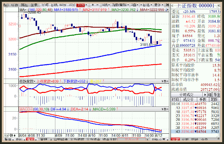Click the plus zoom-in icon in toolbar
Image resolution: width=224 pixels, height=144 pixels.
93,5
